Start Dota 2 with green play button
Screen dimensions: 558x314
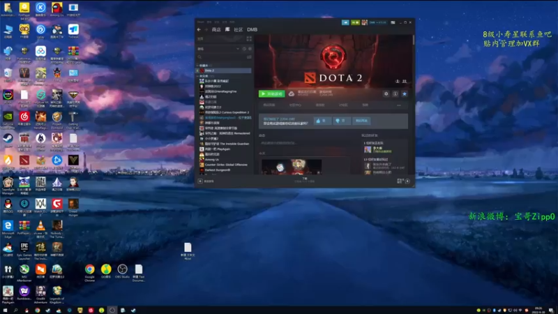tap(271, 94)
